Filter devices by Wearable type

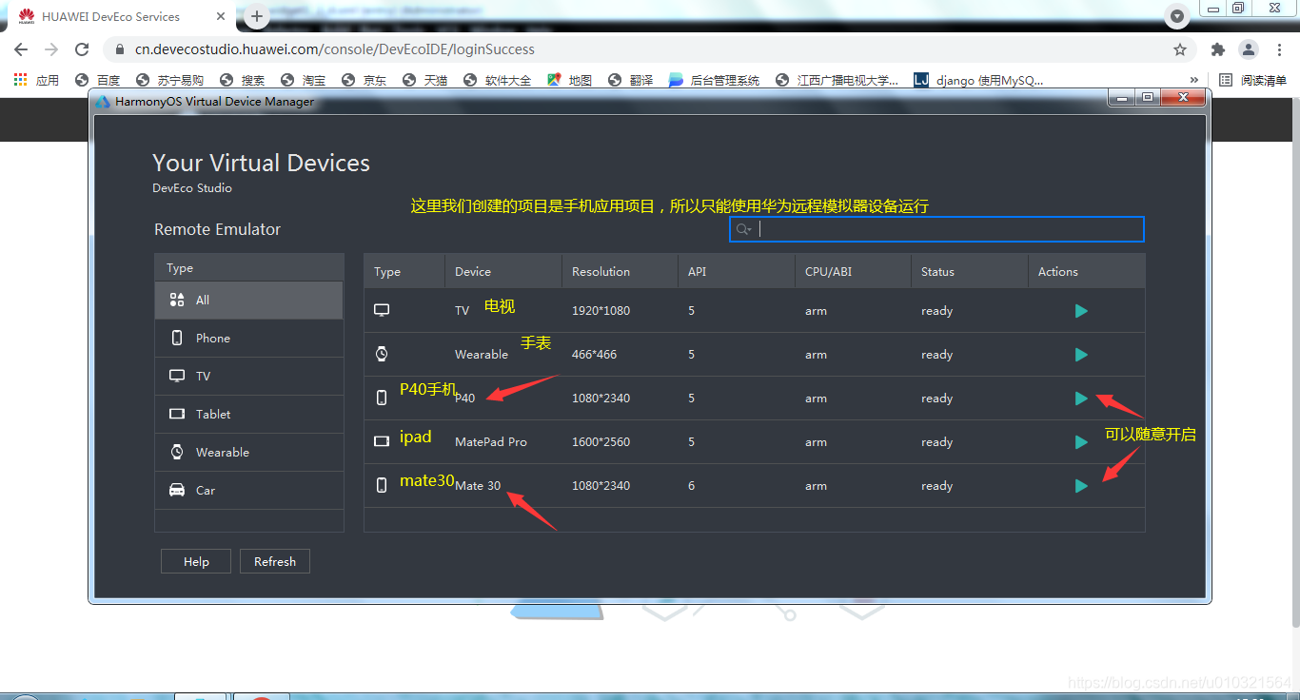(x=248, y=452)
